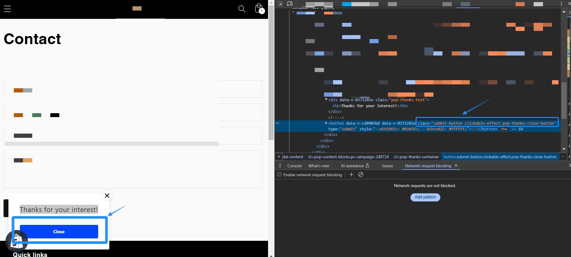Switch to the What's new tab
Image resolution: width=571 pixels, height=257 pixels.
pyautogui.click(x=319, y=166)
